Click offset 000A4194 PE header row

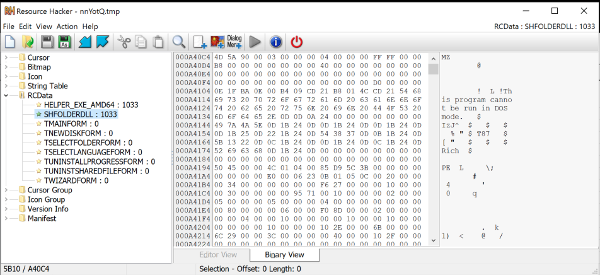[193, 168]
